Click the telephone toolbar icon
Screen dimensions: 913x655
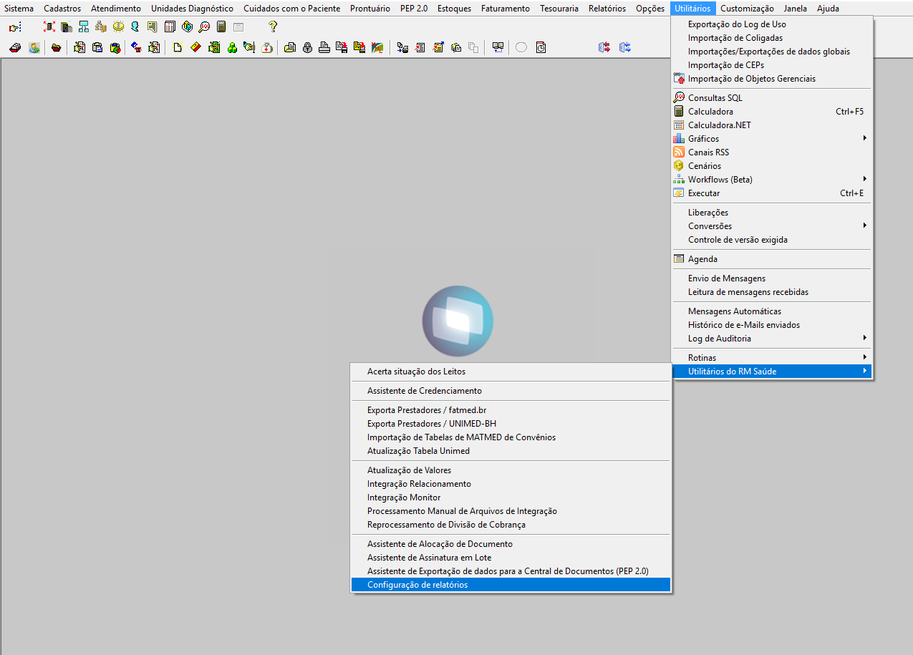[x=135, y=47]
